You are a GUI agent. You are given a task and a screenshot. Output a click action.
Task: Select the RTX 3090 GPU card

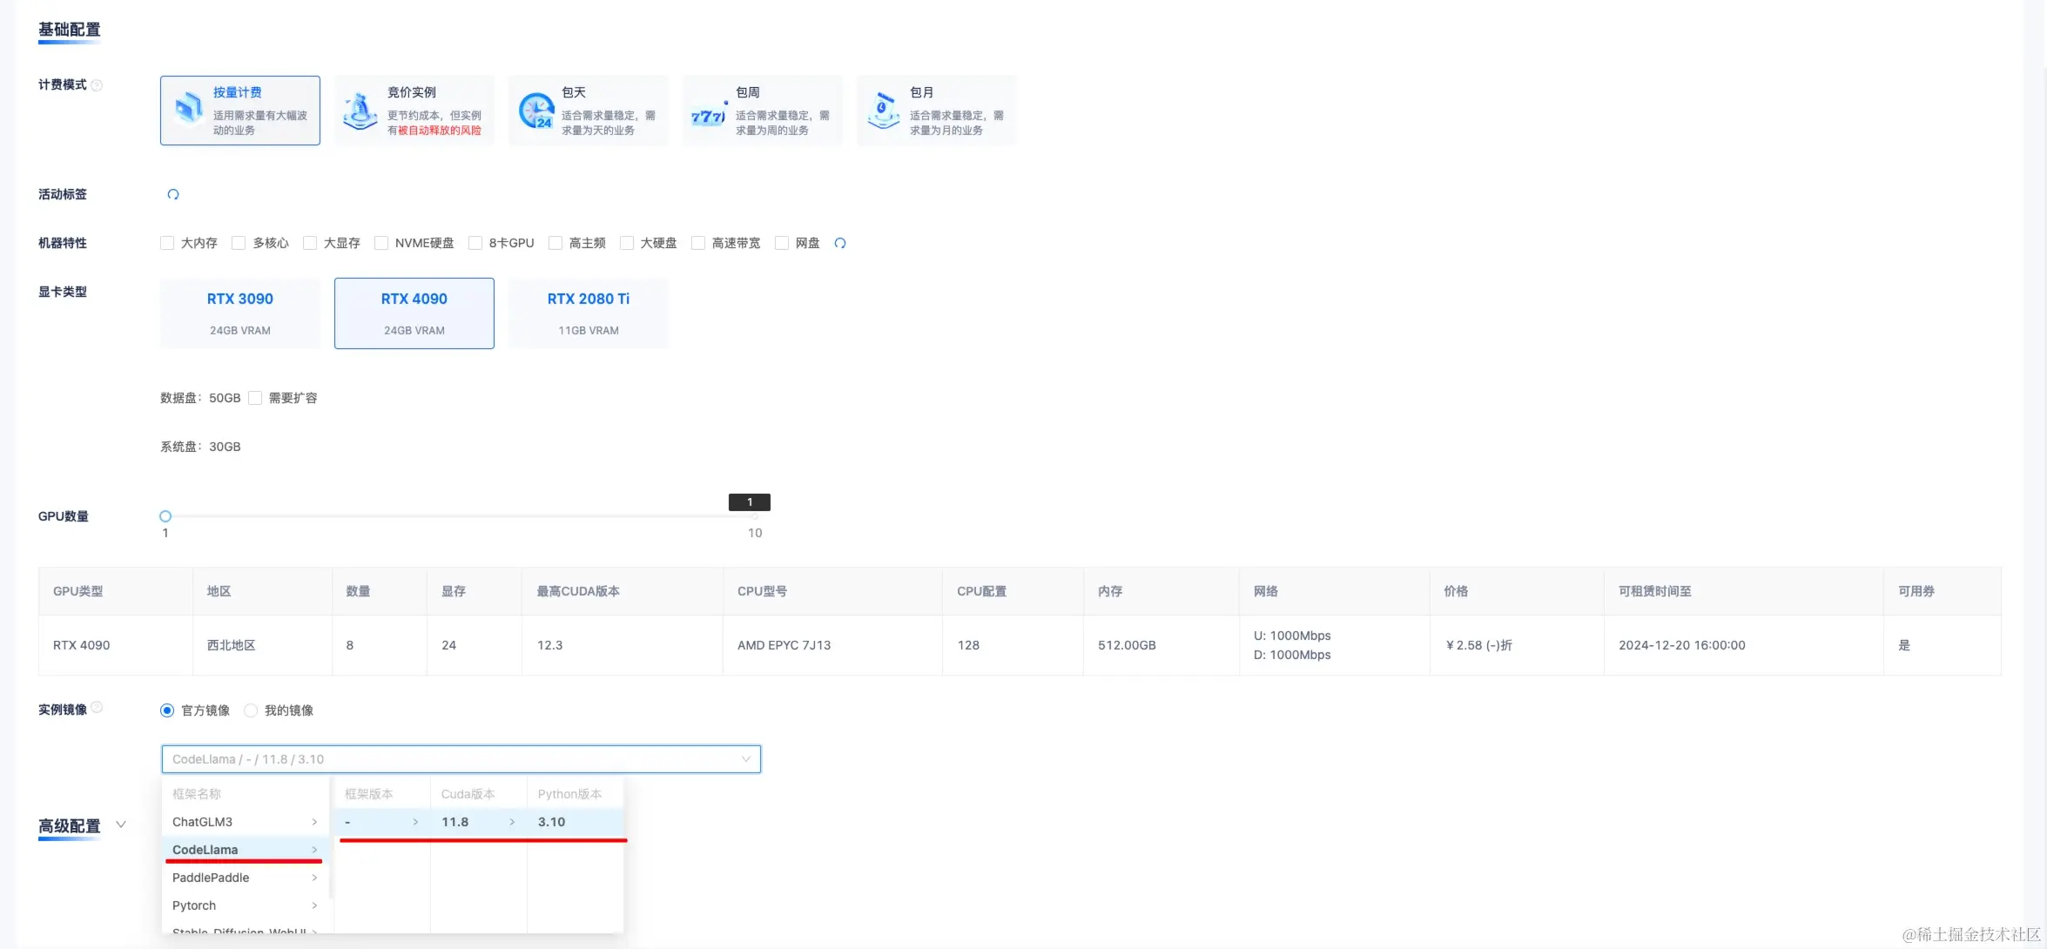pos(240,313)
